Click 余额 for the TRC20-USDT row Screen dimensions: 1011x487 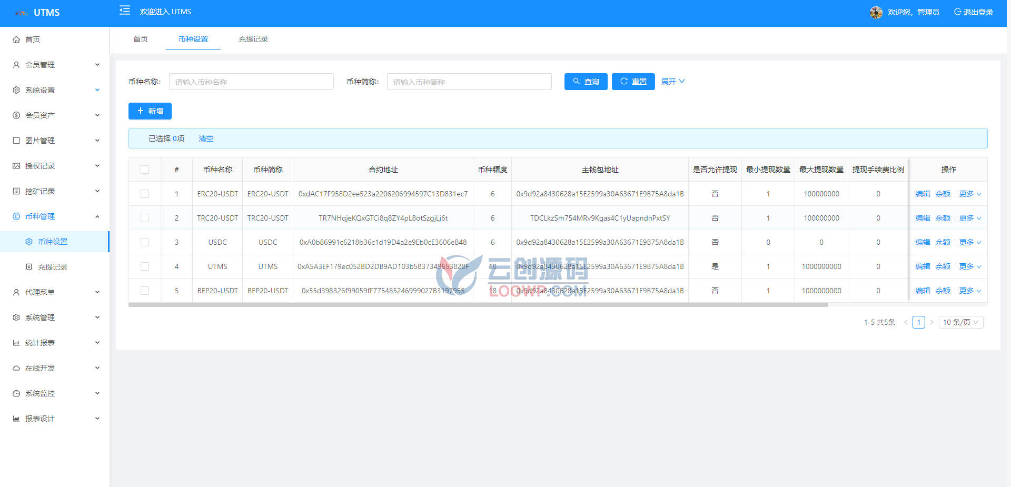pos(943,218)
